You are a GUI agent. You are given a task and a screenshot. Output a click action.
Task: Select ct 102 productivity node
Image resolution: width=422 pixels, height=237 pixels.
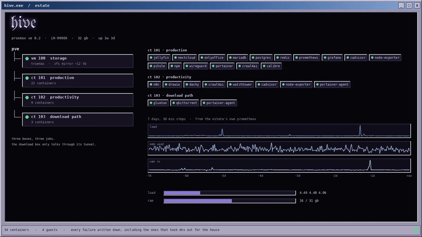tap(78, 100)
